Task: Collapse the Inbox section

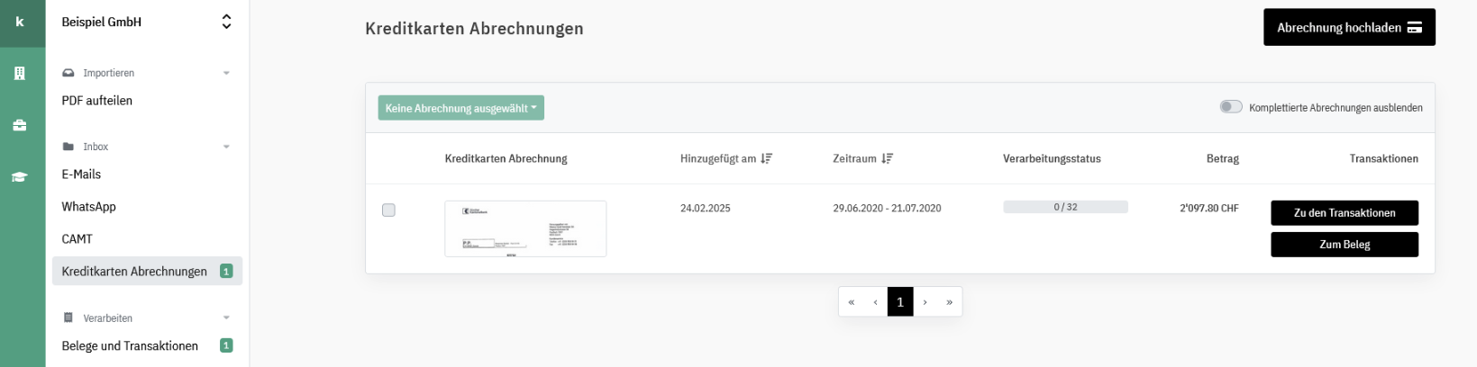Action: [147, 147]
